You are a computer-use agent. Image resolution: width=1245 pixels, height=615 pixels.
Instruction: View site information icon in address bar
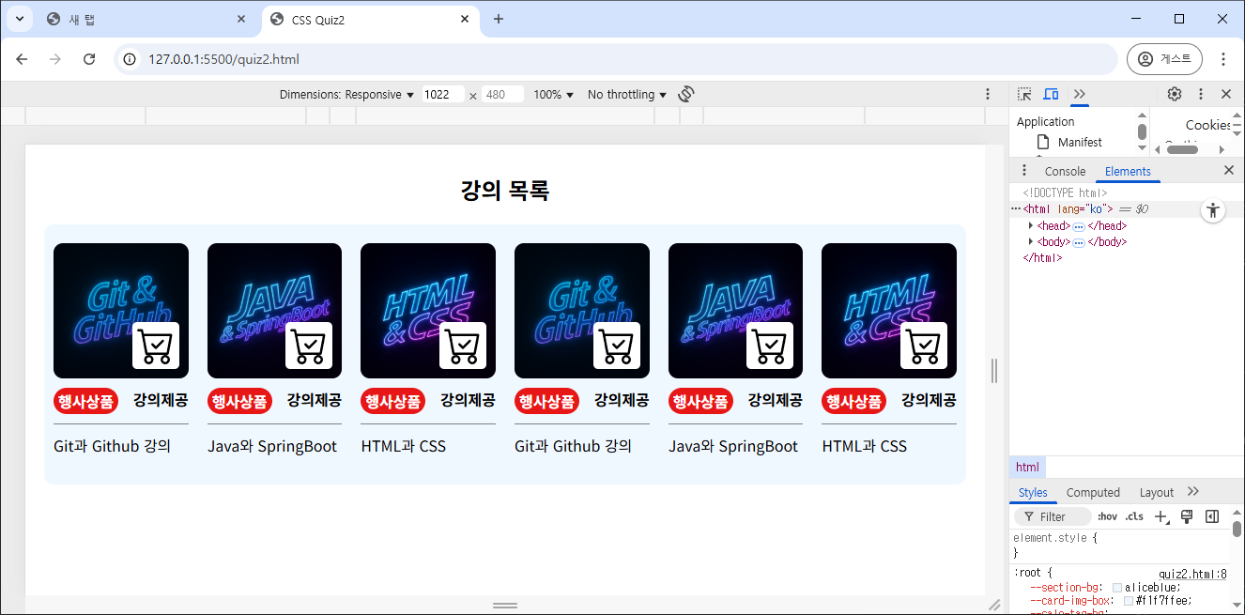131,59
